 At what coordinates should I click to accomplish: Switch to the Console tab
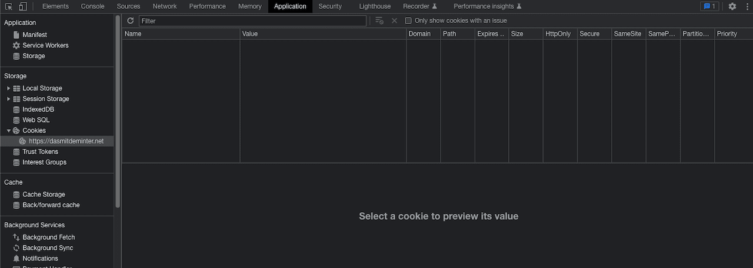click(x=92, y=6)
